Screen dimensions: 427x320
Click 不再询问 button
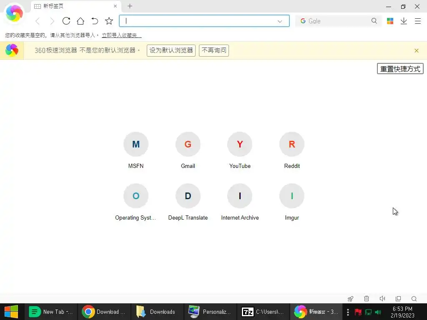[214, 50]
